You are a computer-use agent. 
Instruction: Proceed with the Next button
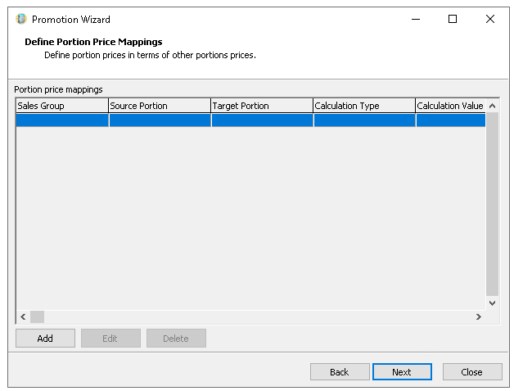[402, 372]
